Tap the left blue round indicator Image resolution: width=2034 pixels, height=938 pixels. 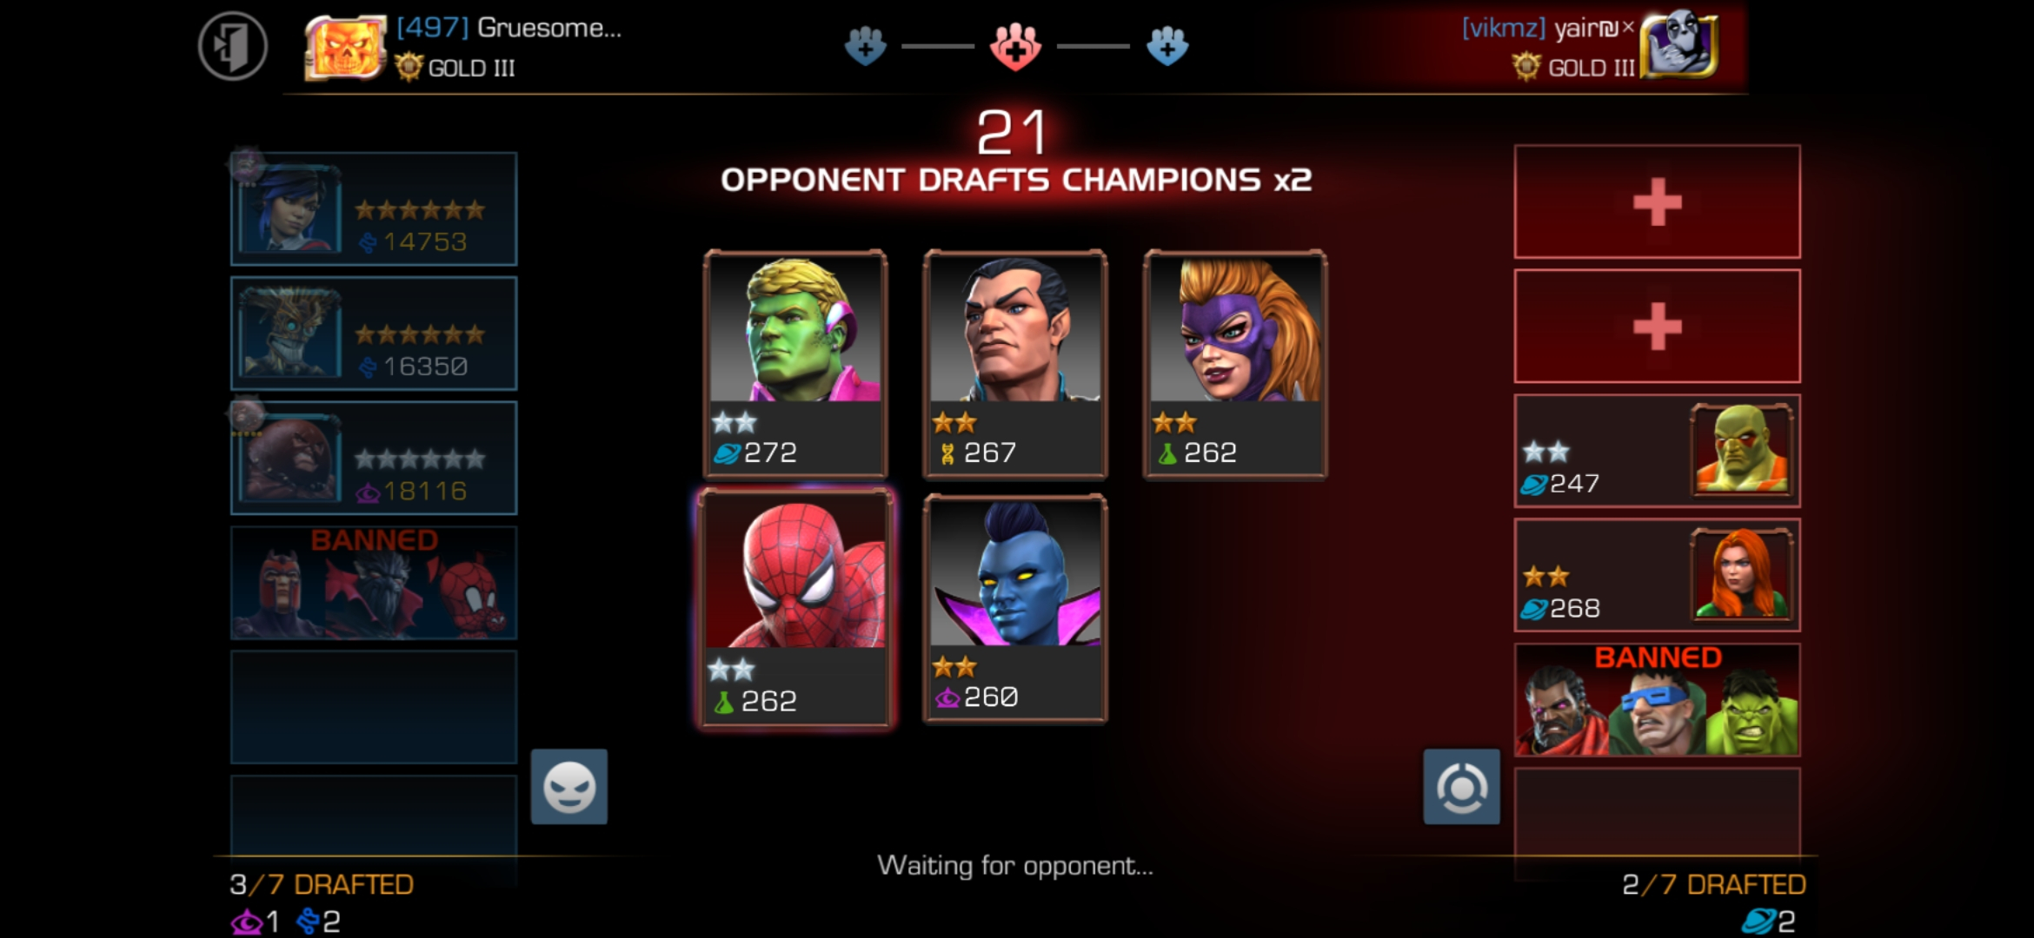click(x=865, y=46)
